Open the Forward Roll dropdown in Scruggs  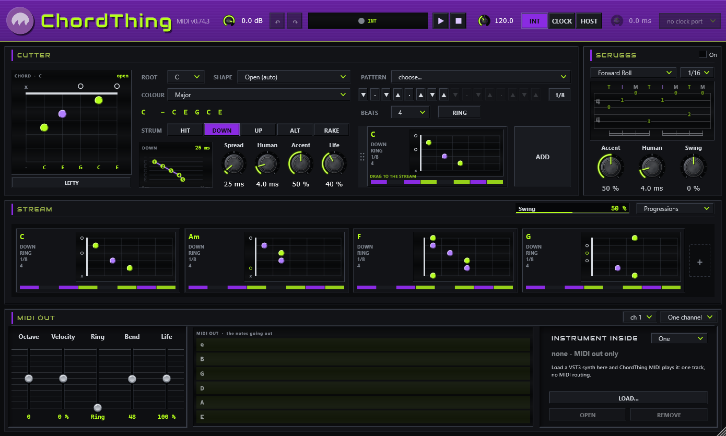click(x=634, y=73)
